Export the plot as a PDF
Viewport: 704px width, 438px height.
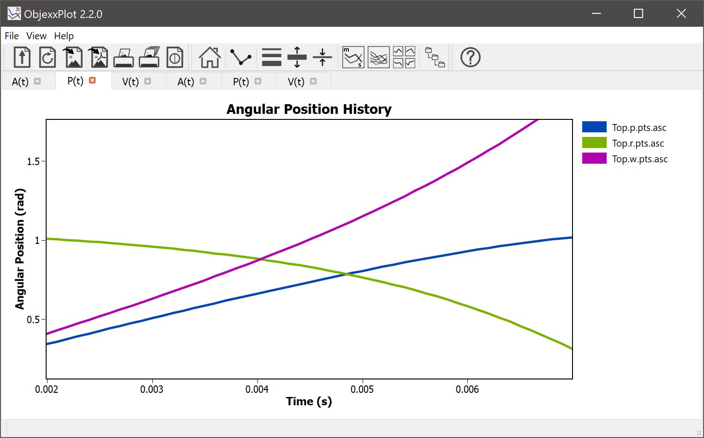pos(98,57)
